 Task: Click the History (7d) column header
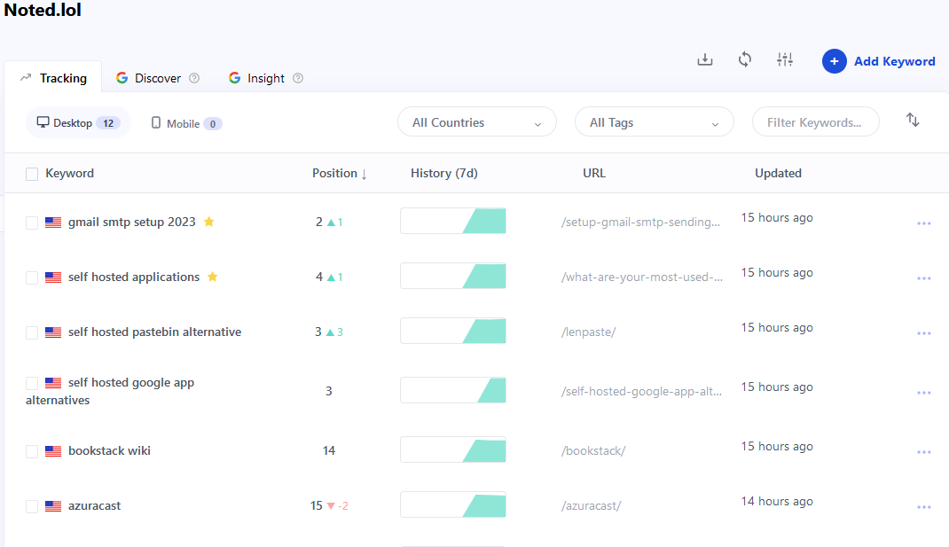444,173
